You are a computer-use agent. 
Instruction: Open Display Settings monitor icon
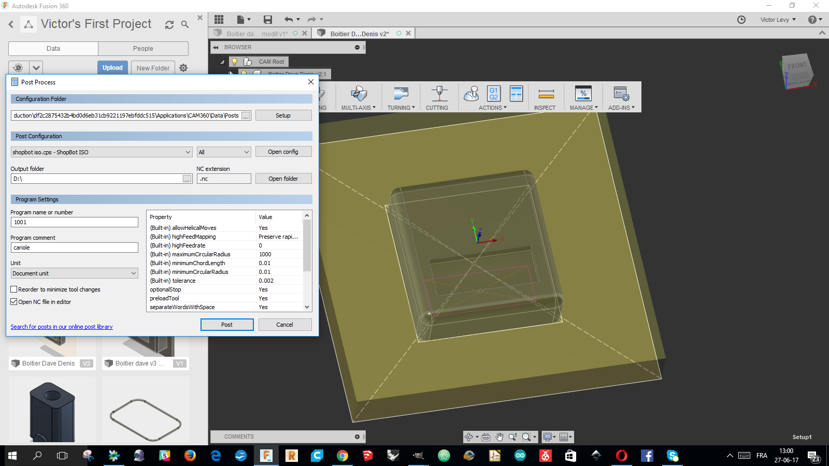547,437
